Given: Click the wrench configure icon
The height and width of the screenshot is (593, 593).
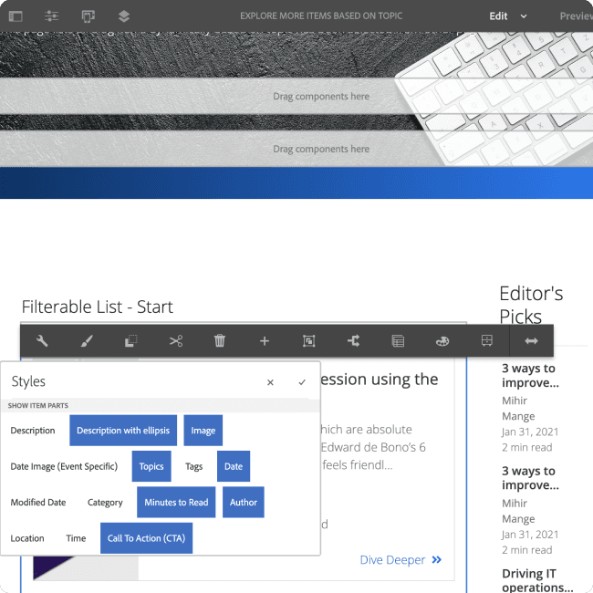Looking at the screenshot, I should click(x=42, y=341).
